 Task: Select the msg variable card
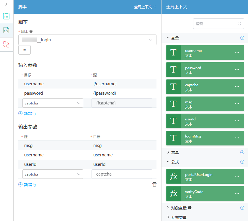pos(205,104)
